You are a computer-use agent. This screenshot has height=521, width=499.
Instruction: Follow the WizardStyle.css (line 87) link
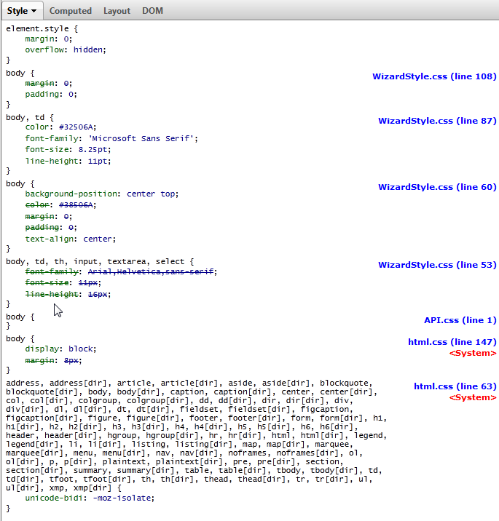click(437, 121)
